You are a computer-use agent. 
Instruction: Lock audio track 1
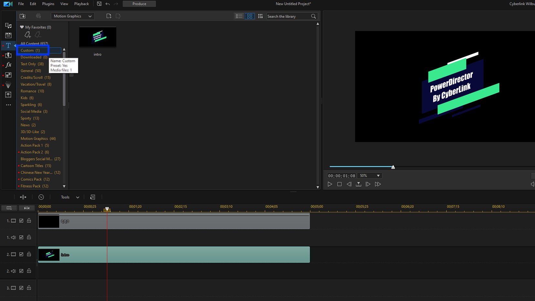coord(29,237)
